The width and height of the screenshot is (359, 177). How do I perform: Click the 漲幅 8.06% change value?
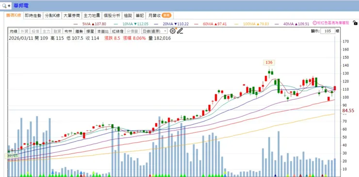pyautogui.click(x=134, y=38)
